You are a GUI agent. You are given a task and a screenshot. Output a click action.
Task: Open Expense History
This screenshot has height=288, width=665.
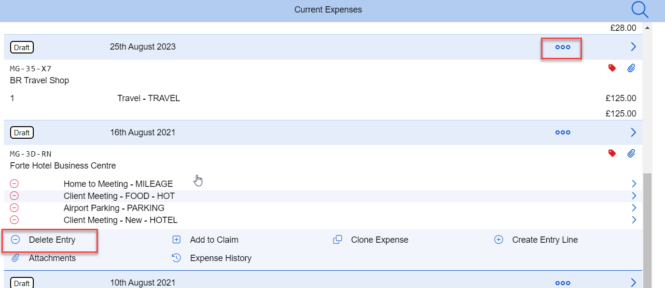pos(212,258)
